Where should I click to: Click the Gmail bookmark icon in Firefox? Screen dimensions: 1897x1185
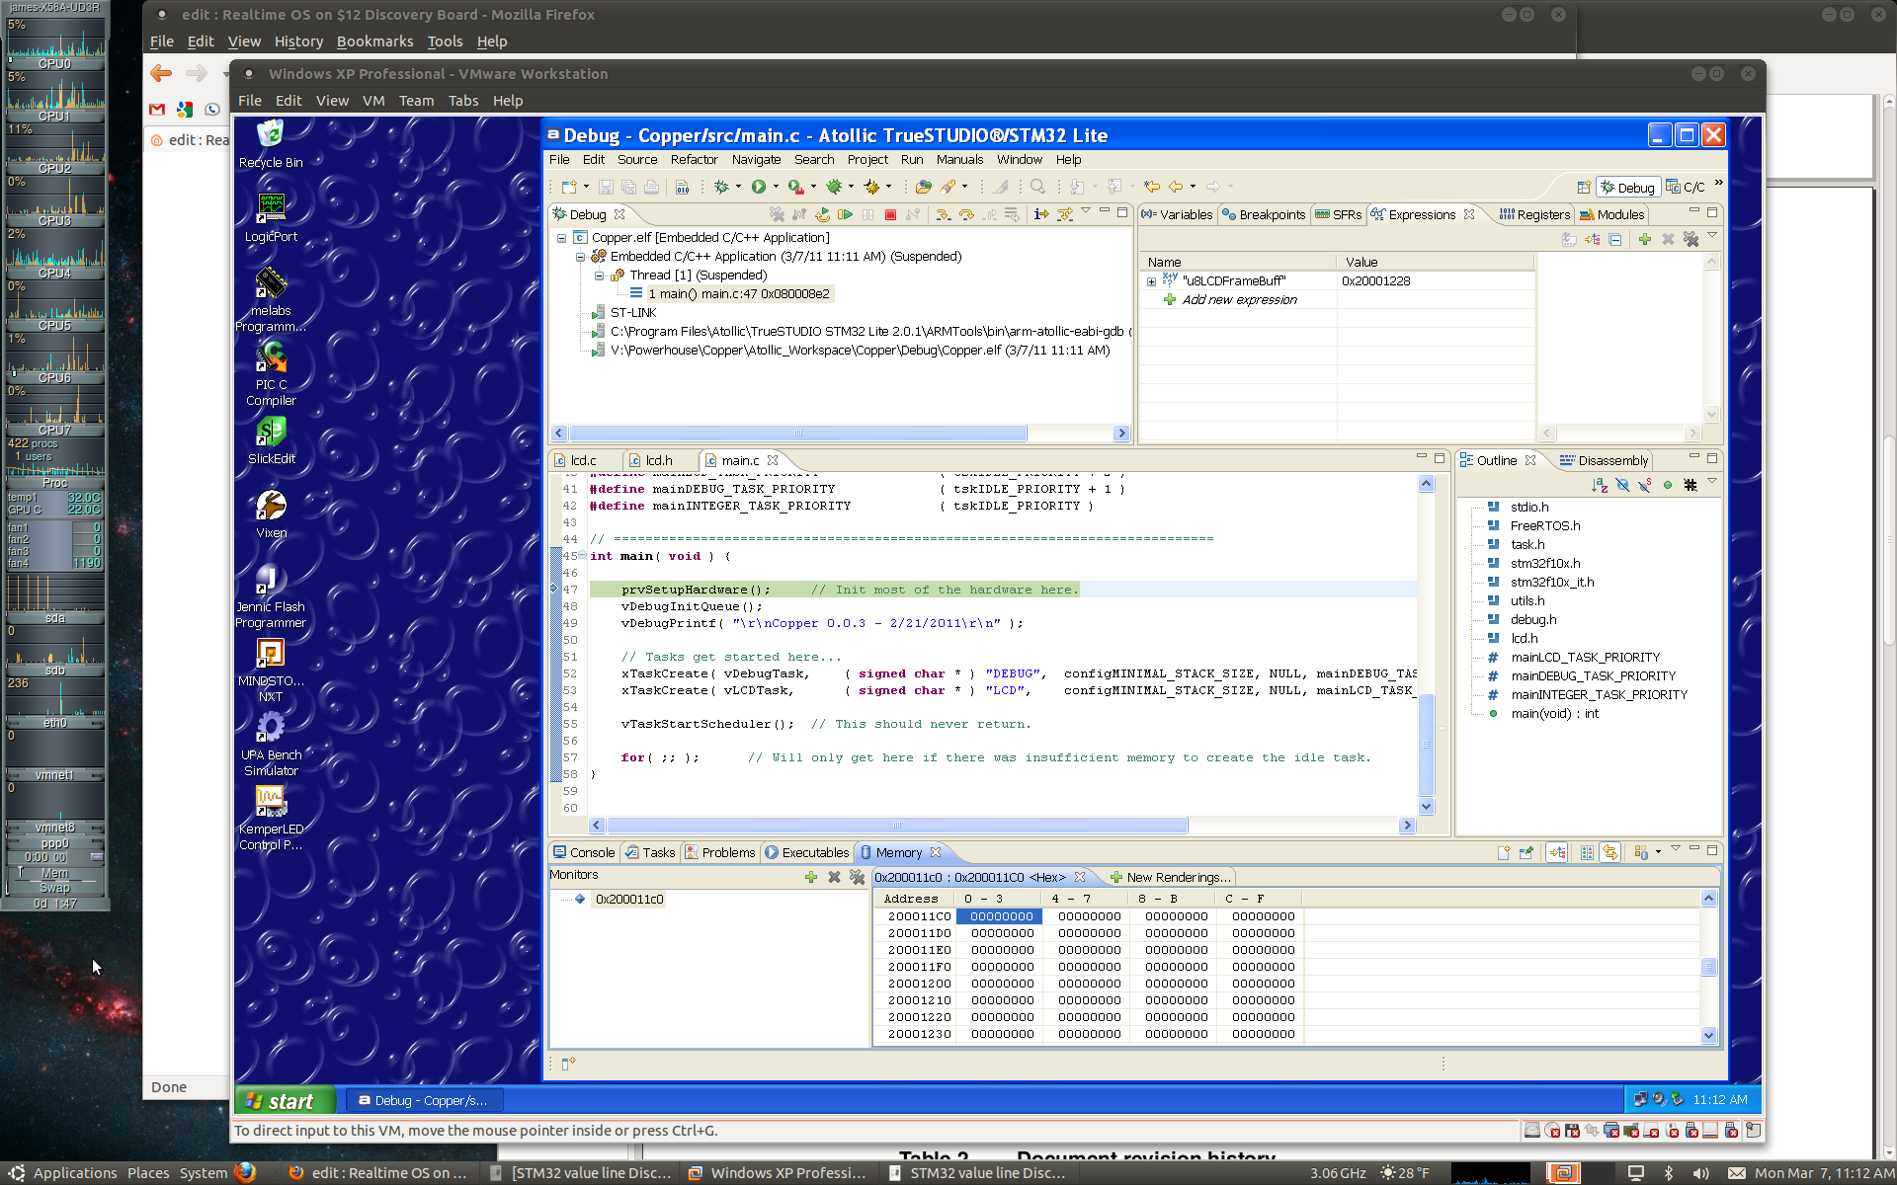coord(157,110)
